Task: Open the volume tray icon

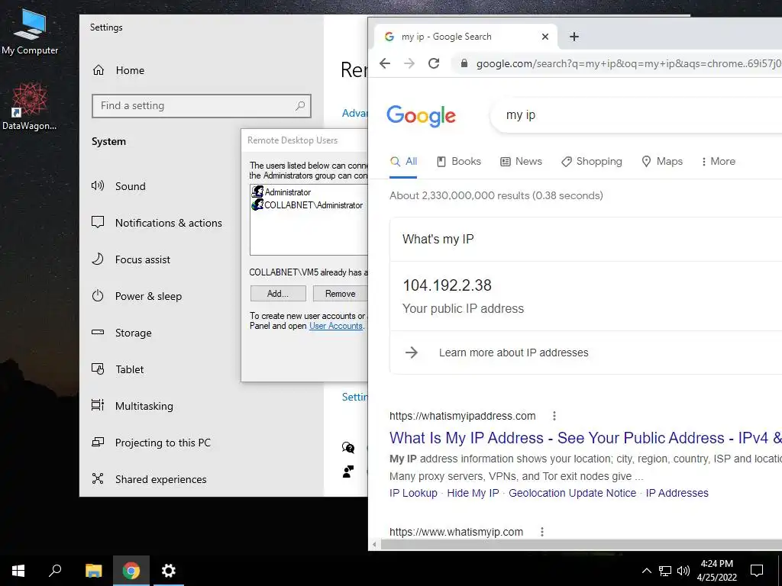Action: 683,571
